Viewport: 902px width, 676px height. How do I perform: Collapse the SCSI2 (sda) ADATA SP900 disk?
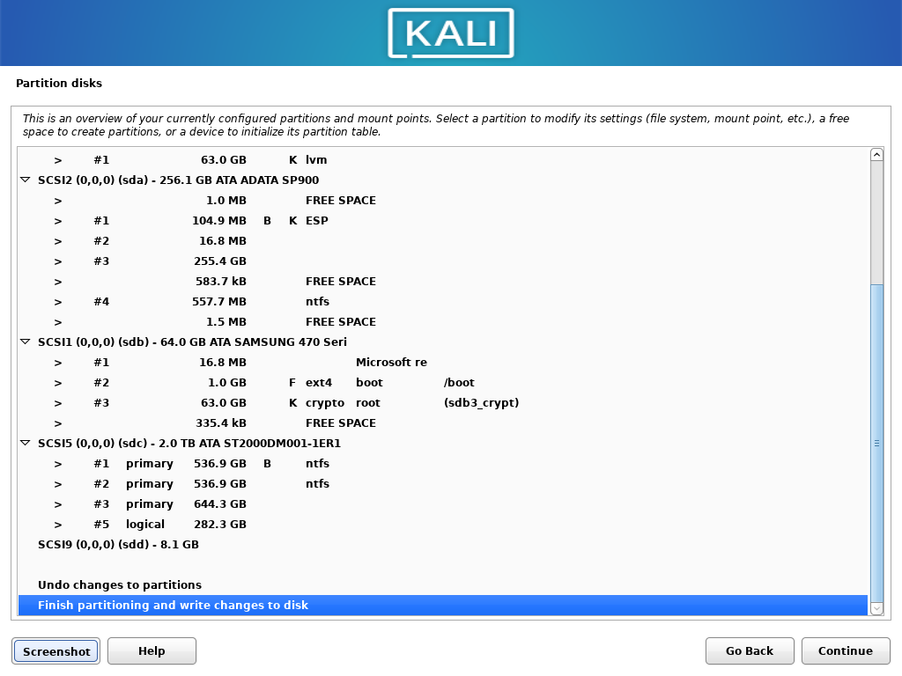[25, 180]
